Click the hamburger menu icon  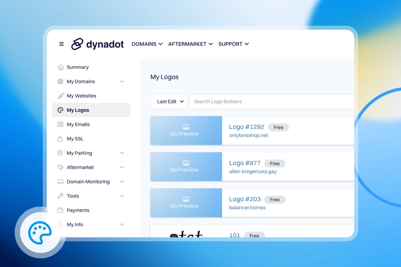[61, 44]
